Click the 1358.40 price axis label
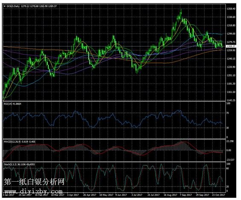Image resolution: width=241 pixels, height=200 pixels. [x=231, y=9]
